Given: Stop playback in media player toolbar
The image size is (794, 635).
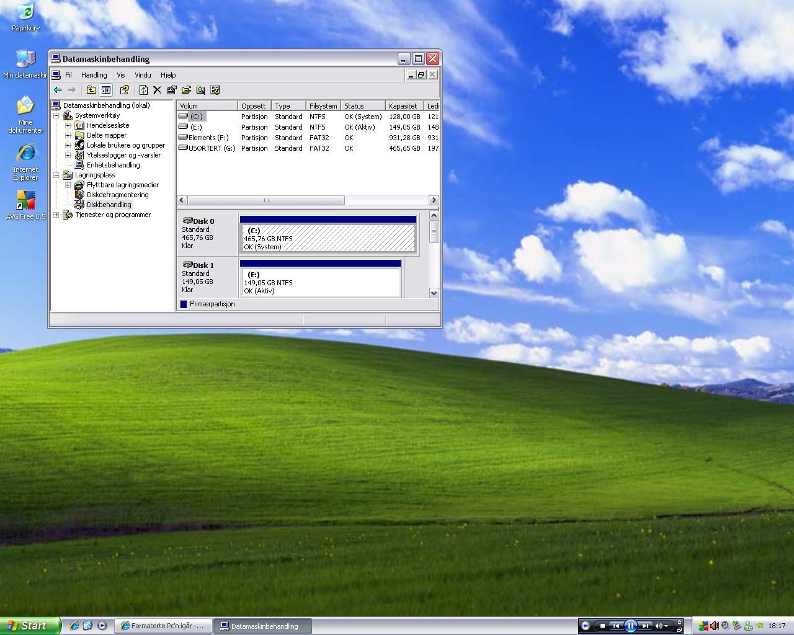Looking at the screenshot, I should 602,626.
